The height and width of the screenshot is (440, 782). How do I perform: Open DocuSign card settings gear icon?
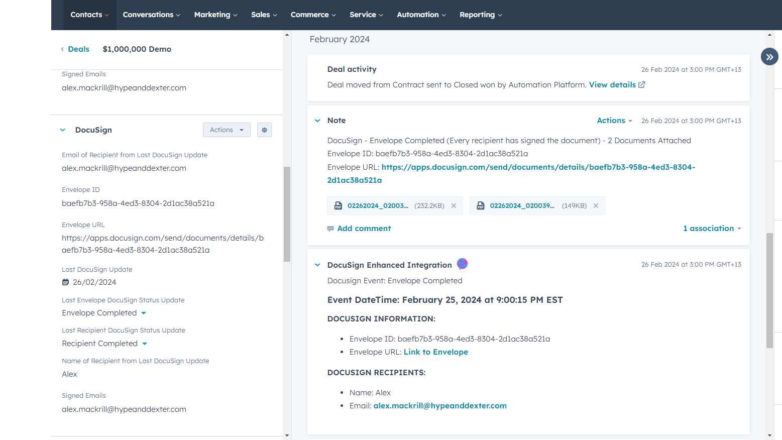(x=264, y=130)
